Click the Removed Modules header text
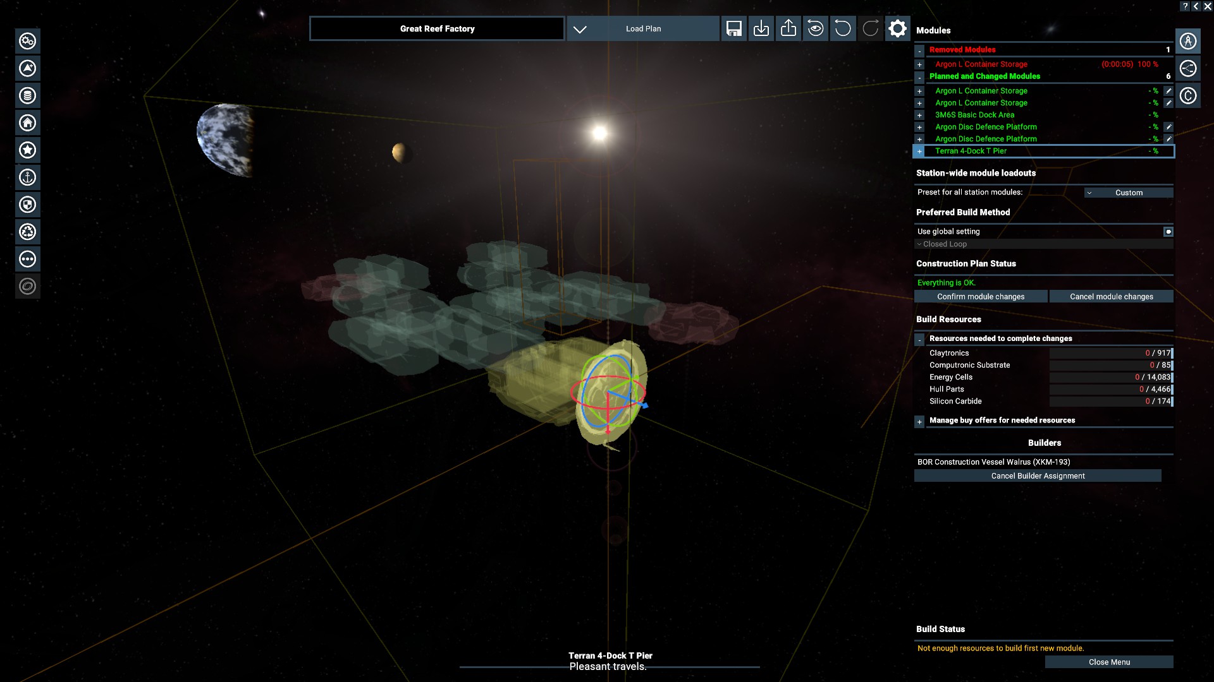Screen dimensions: 1214x682 click(962, 49)
